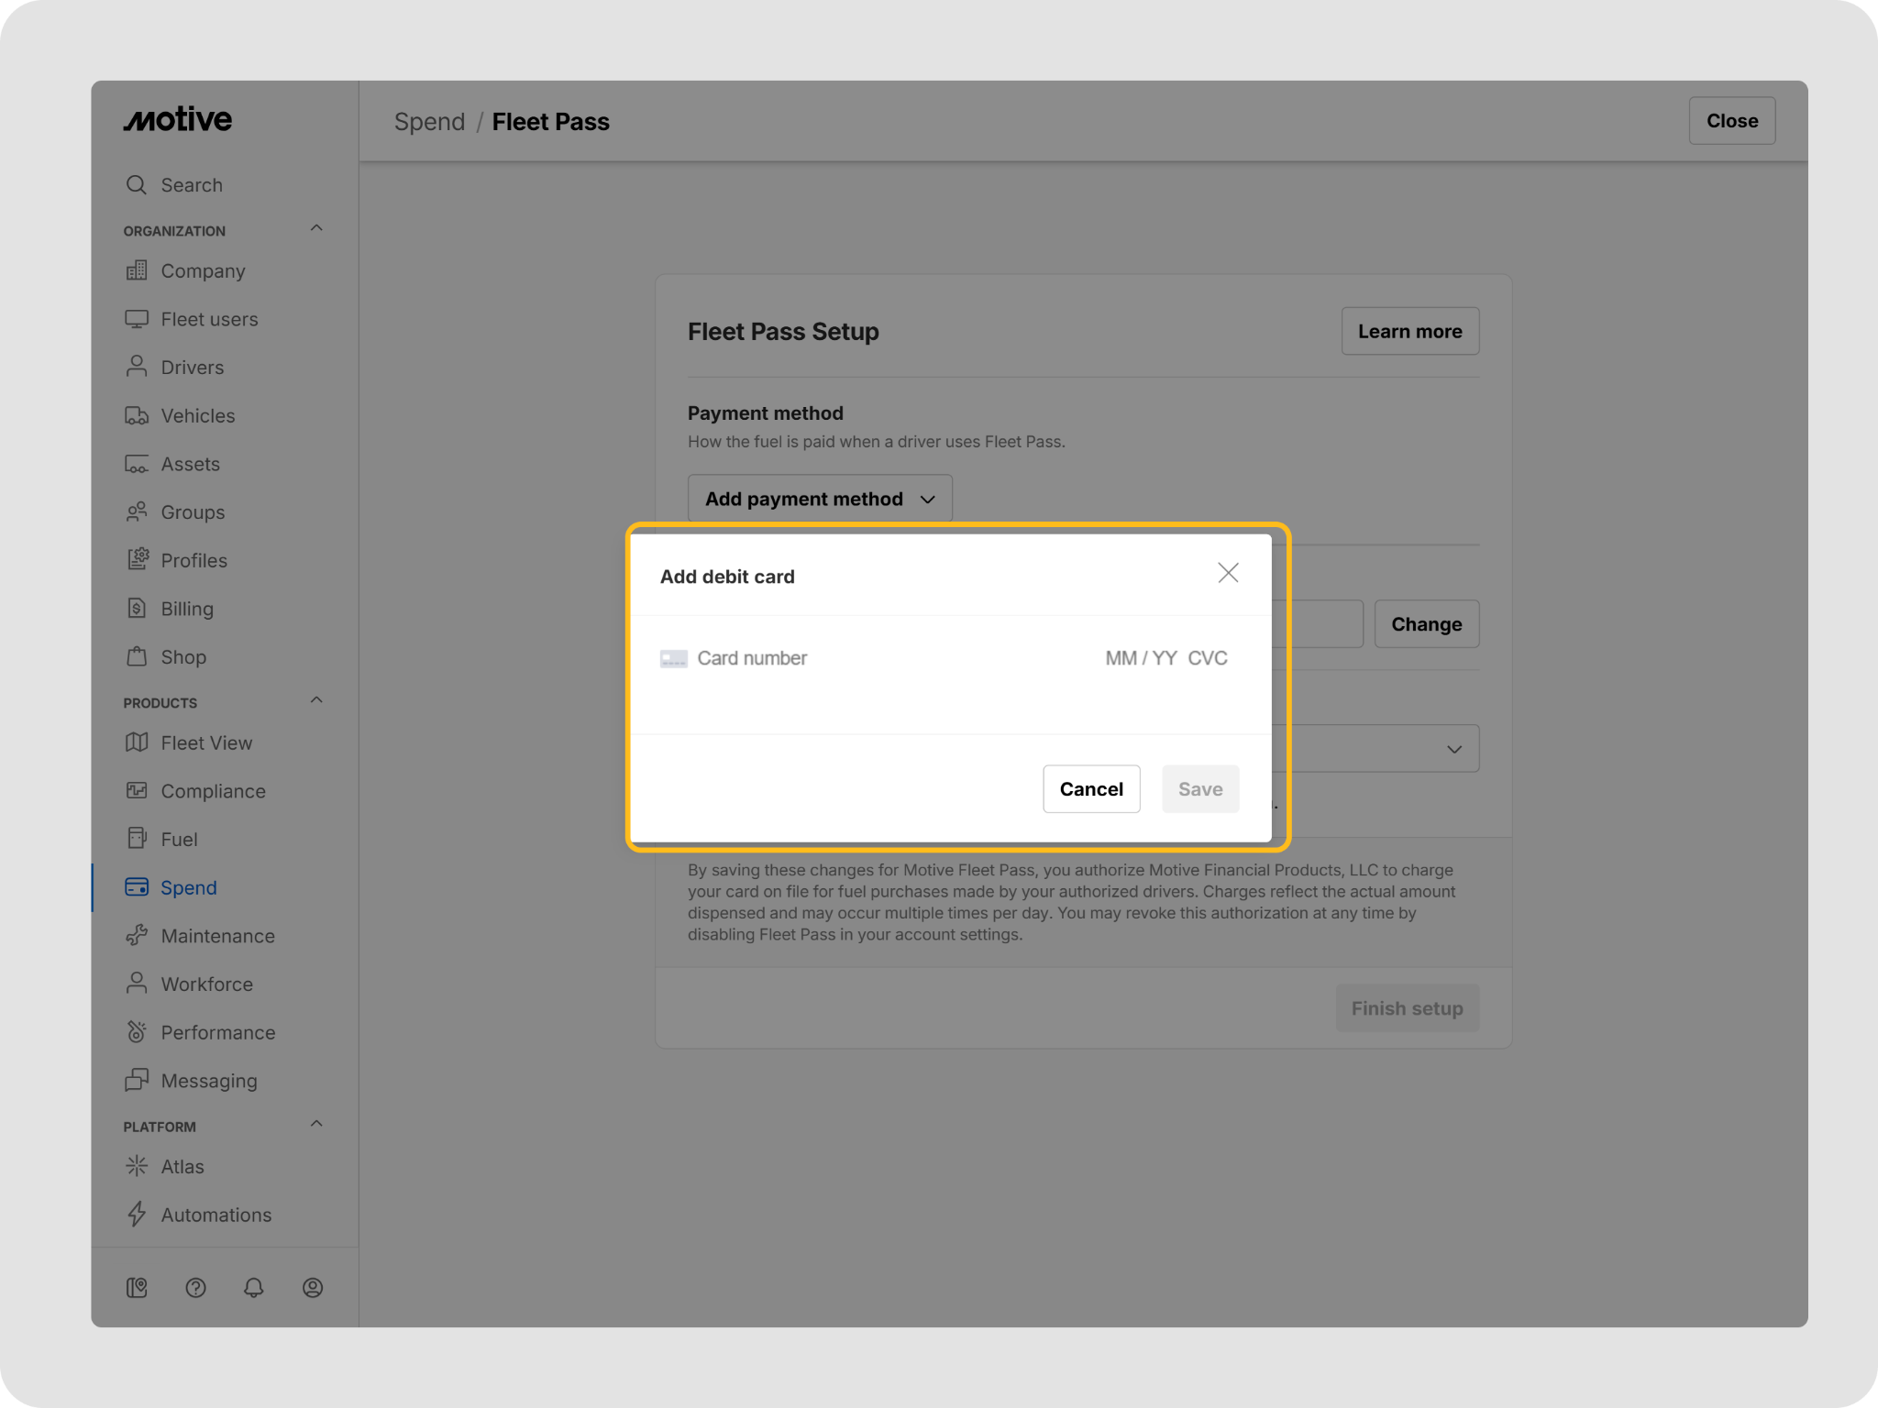Click the Groups people icon
Image resolution: width=1878 pixels, height=1408 pixels.
[137, 511]
